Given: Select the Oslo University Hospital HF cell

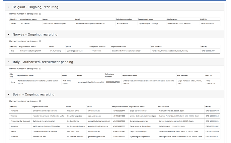Looking at the screenshot, I should pos(30,51).
